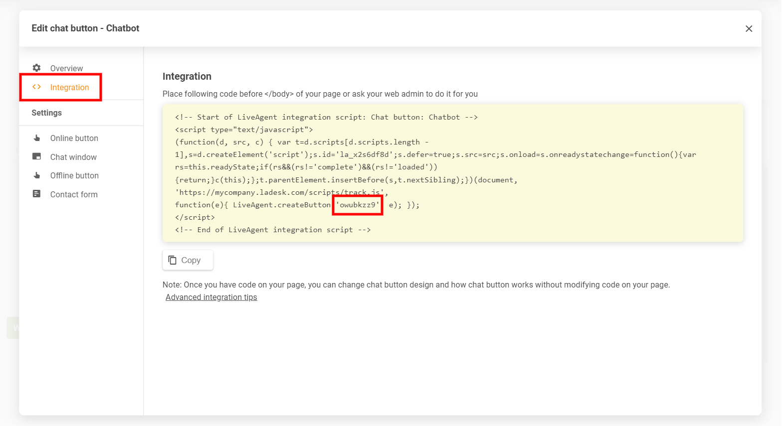This screenshot has width=782, height=426.
Task: Open the Advanced integration tips link
Action: pos(211,297)
